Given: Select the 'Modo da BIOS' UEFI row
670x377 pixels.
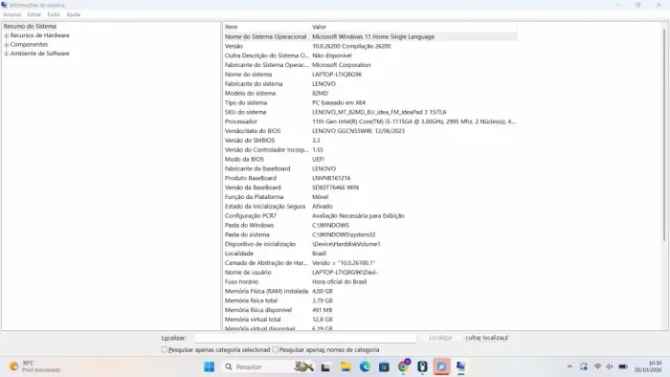Looking at the screenshot, I should [370, 159].
